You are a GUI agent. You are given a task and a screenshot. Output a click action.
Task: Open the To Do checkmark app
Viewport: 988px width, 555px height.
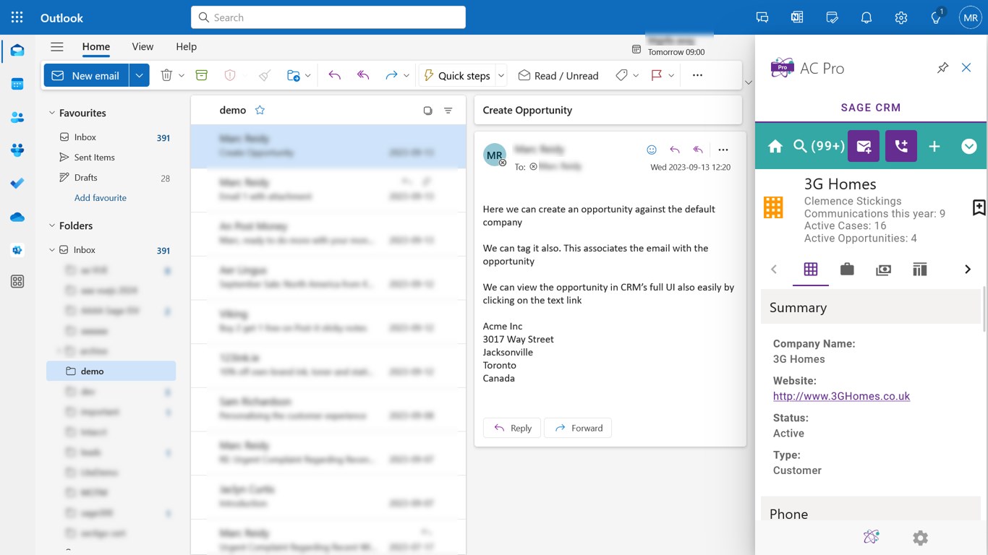(17, 184)
